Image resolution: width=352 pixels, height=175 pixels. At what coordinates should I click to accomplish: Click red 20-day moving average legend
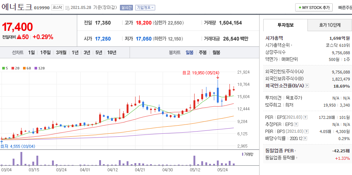[15, 68]
